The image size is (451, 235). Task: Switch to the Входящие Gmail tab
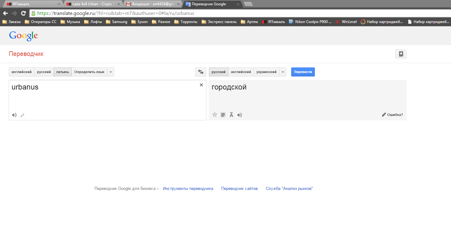point(153,4)
